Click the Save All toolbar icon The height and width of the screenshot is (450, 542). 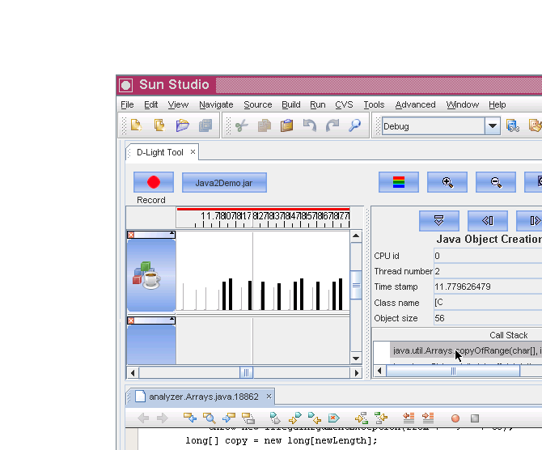[205, 125]
